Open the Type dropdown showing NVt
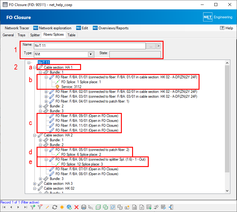This screenshot has width=237, height=212. coord(90,54)
